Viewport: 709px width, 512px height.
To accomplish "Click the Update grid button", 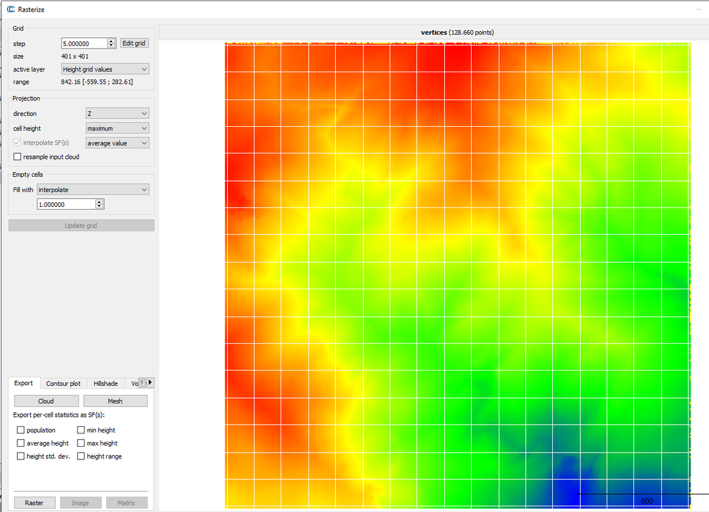I will tap(81, 225).
